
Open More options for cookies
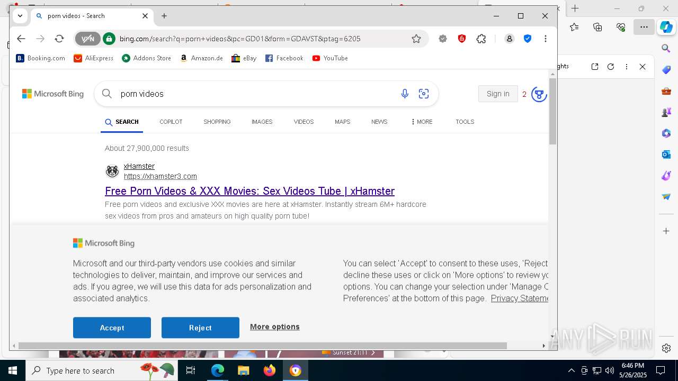[x=275, y=326]
